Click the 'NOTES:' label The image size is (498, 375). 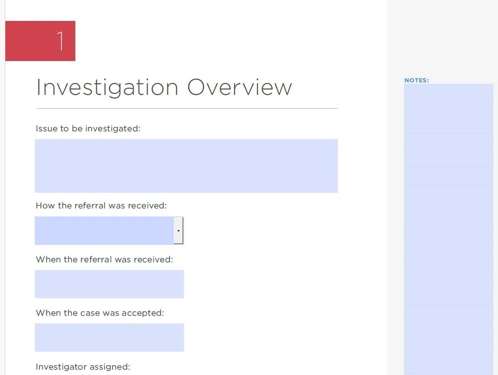click(417, 80)
